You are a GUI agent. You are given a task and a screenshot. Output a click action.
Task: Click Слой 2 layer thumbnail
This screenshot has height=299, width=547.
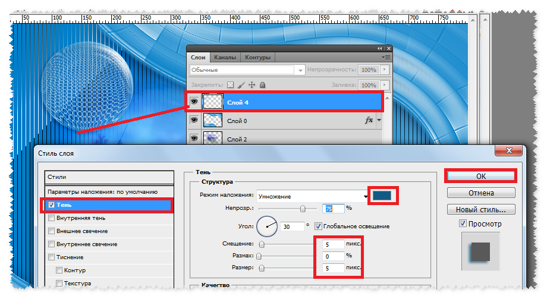[x=212, y=138]
